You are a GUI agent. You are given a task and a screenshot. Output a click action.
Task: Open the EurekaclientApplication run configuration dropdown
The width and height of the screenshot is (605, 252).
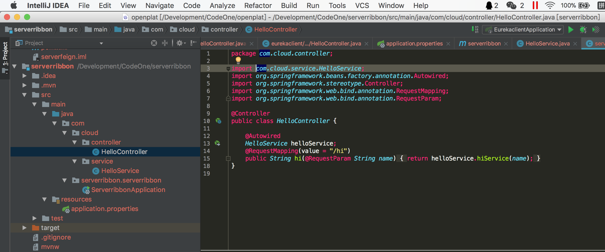click(x=523, y=29)
